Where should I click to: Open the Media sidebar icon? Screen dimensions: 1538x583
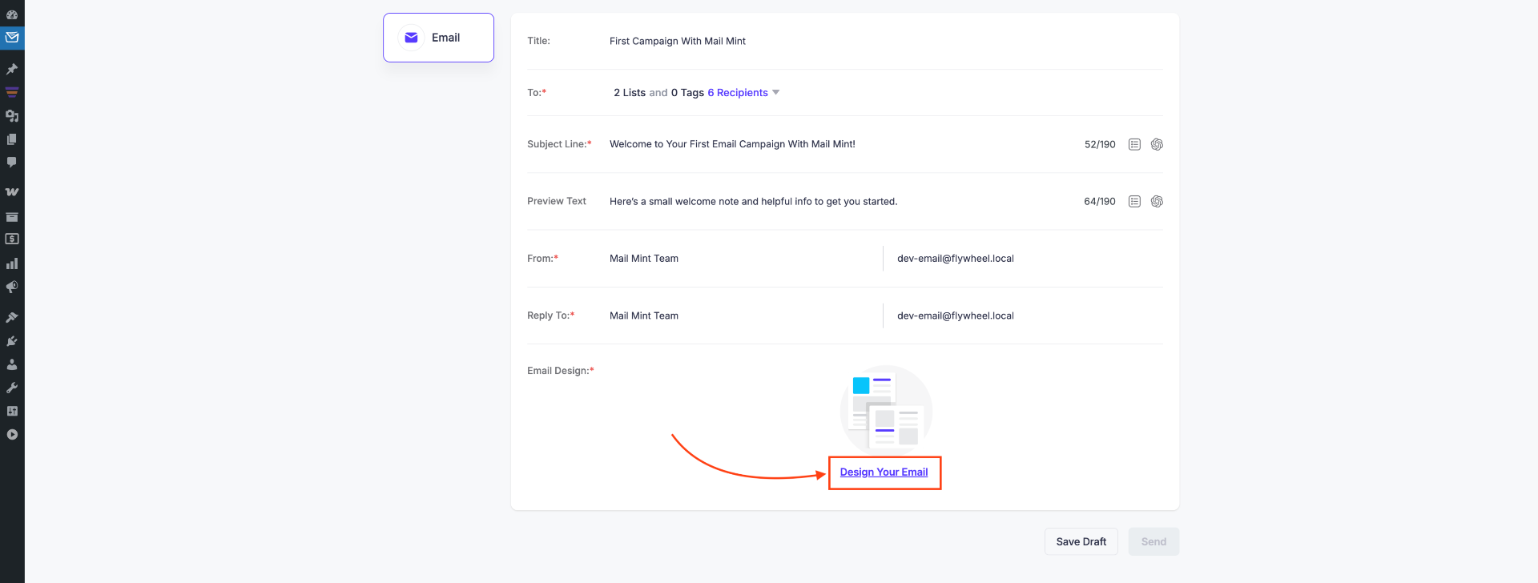12,116
